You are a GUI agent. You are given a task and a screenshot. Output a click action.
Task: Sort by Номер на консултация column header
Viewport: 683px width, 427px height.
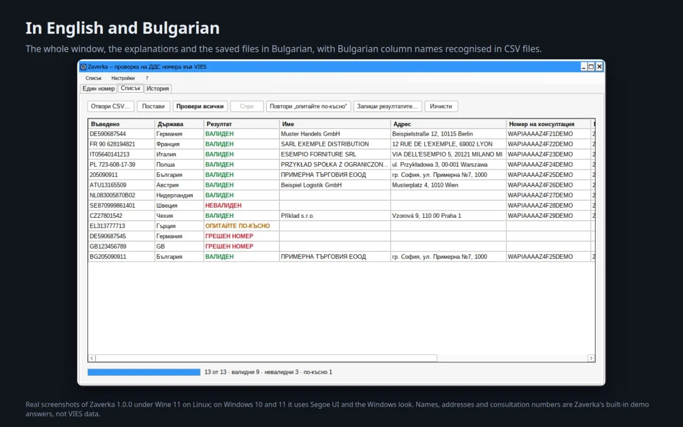(x=549, y=124)
